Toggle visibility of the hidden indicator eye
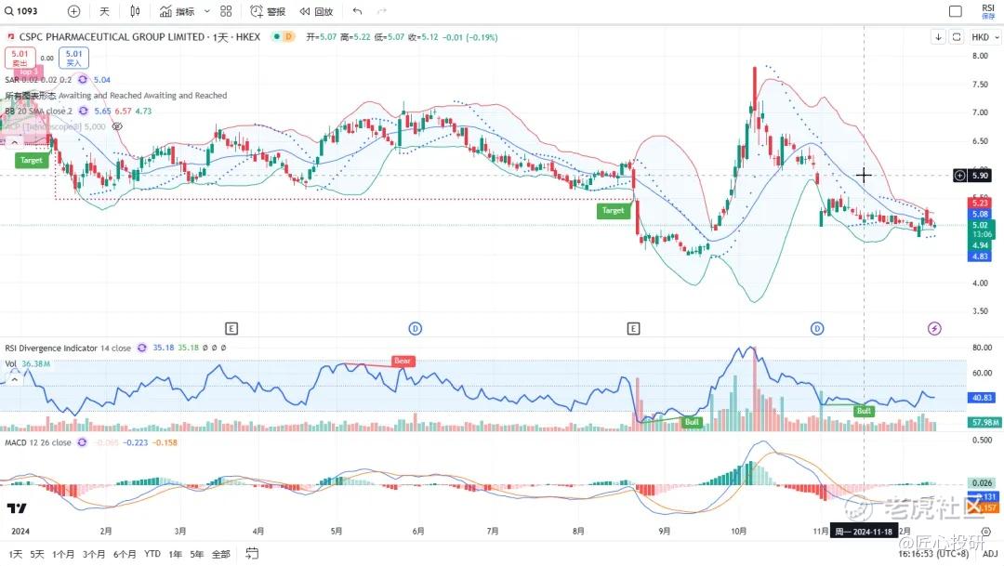 (117, 126)
